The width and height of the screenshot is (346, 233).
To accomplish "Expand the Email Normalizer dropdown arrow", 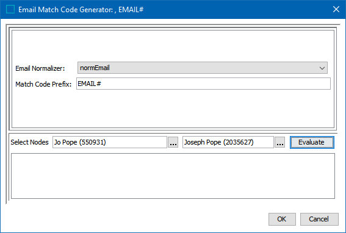I will click(322, 68).
